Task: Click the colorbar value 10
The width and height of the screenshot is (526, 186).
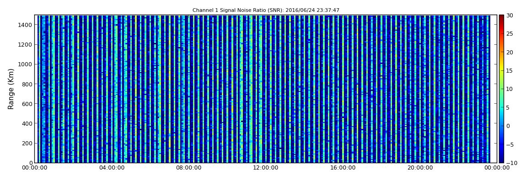Action: (x=510, y=89)
